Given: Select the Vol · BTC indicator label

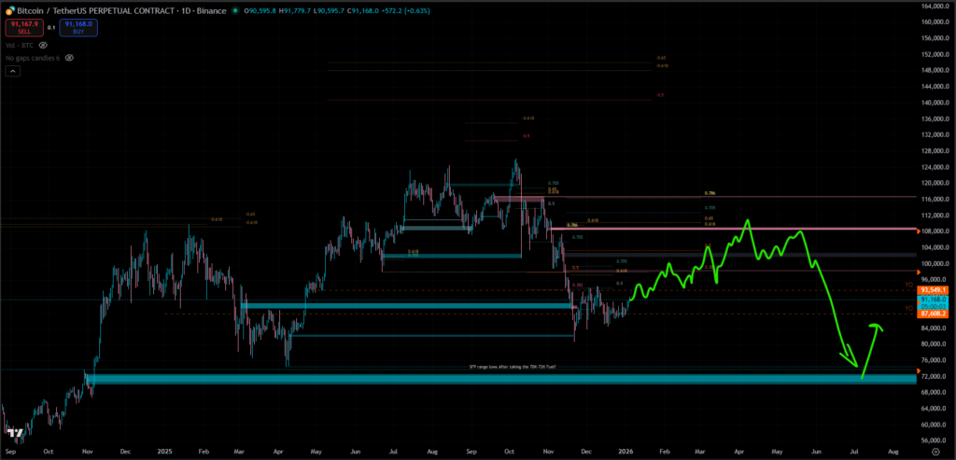Looking at the screenshot, I should click(19, 44).
